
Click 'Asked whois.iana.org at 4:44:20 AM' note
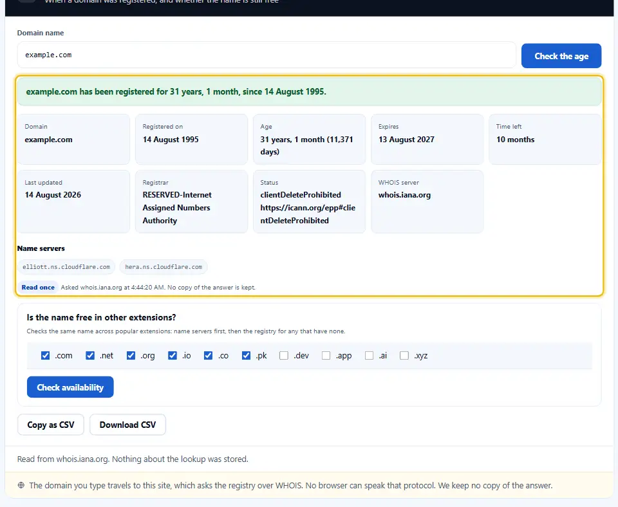pyautogui.click(x=158, y=287)
